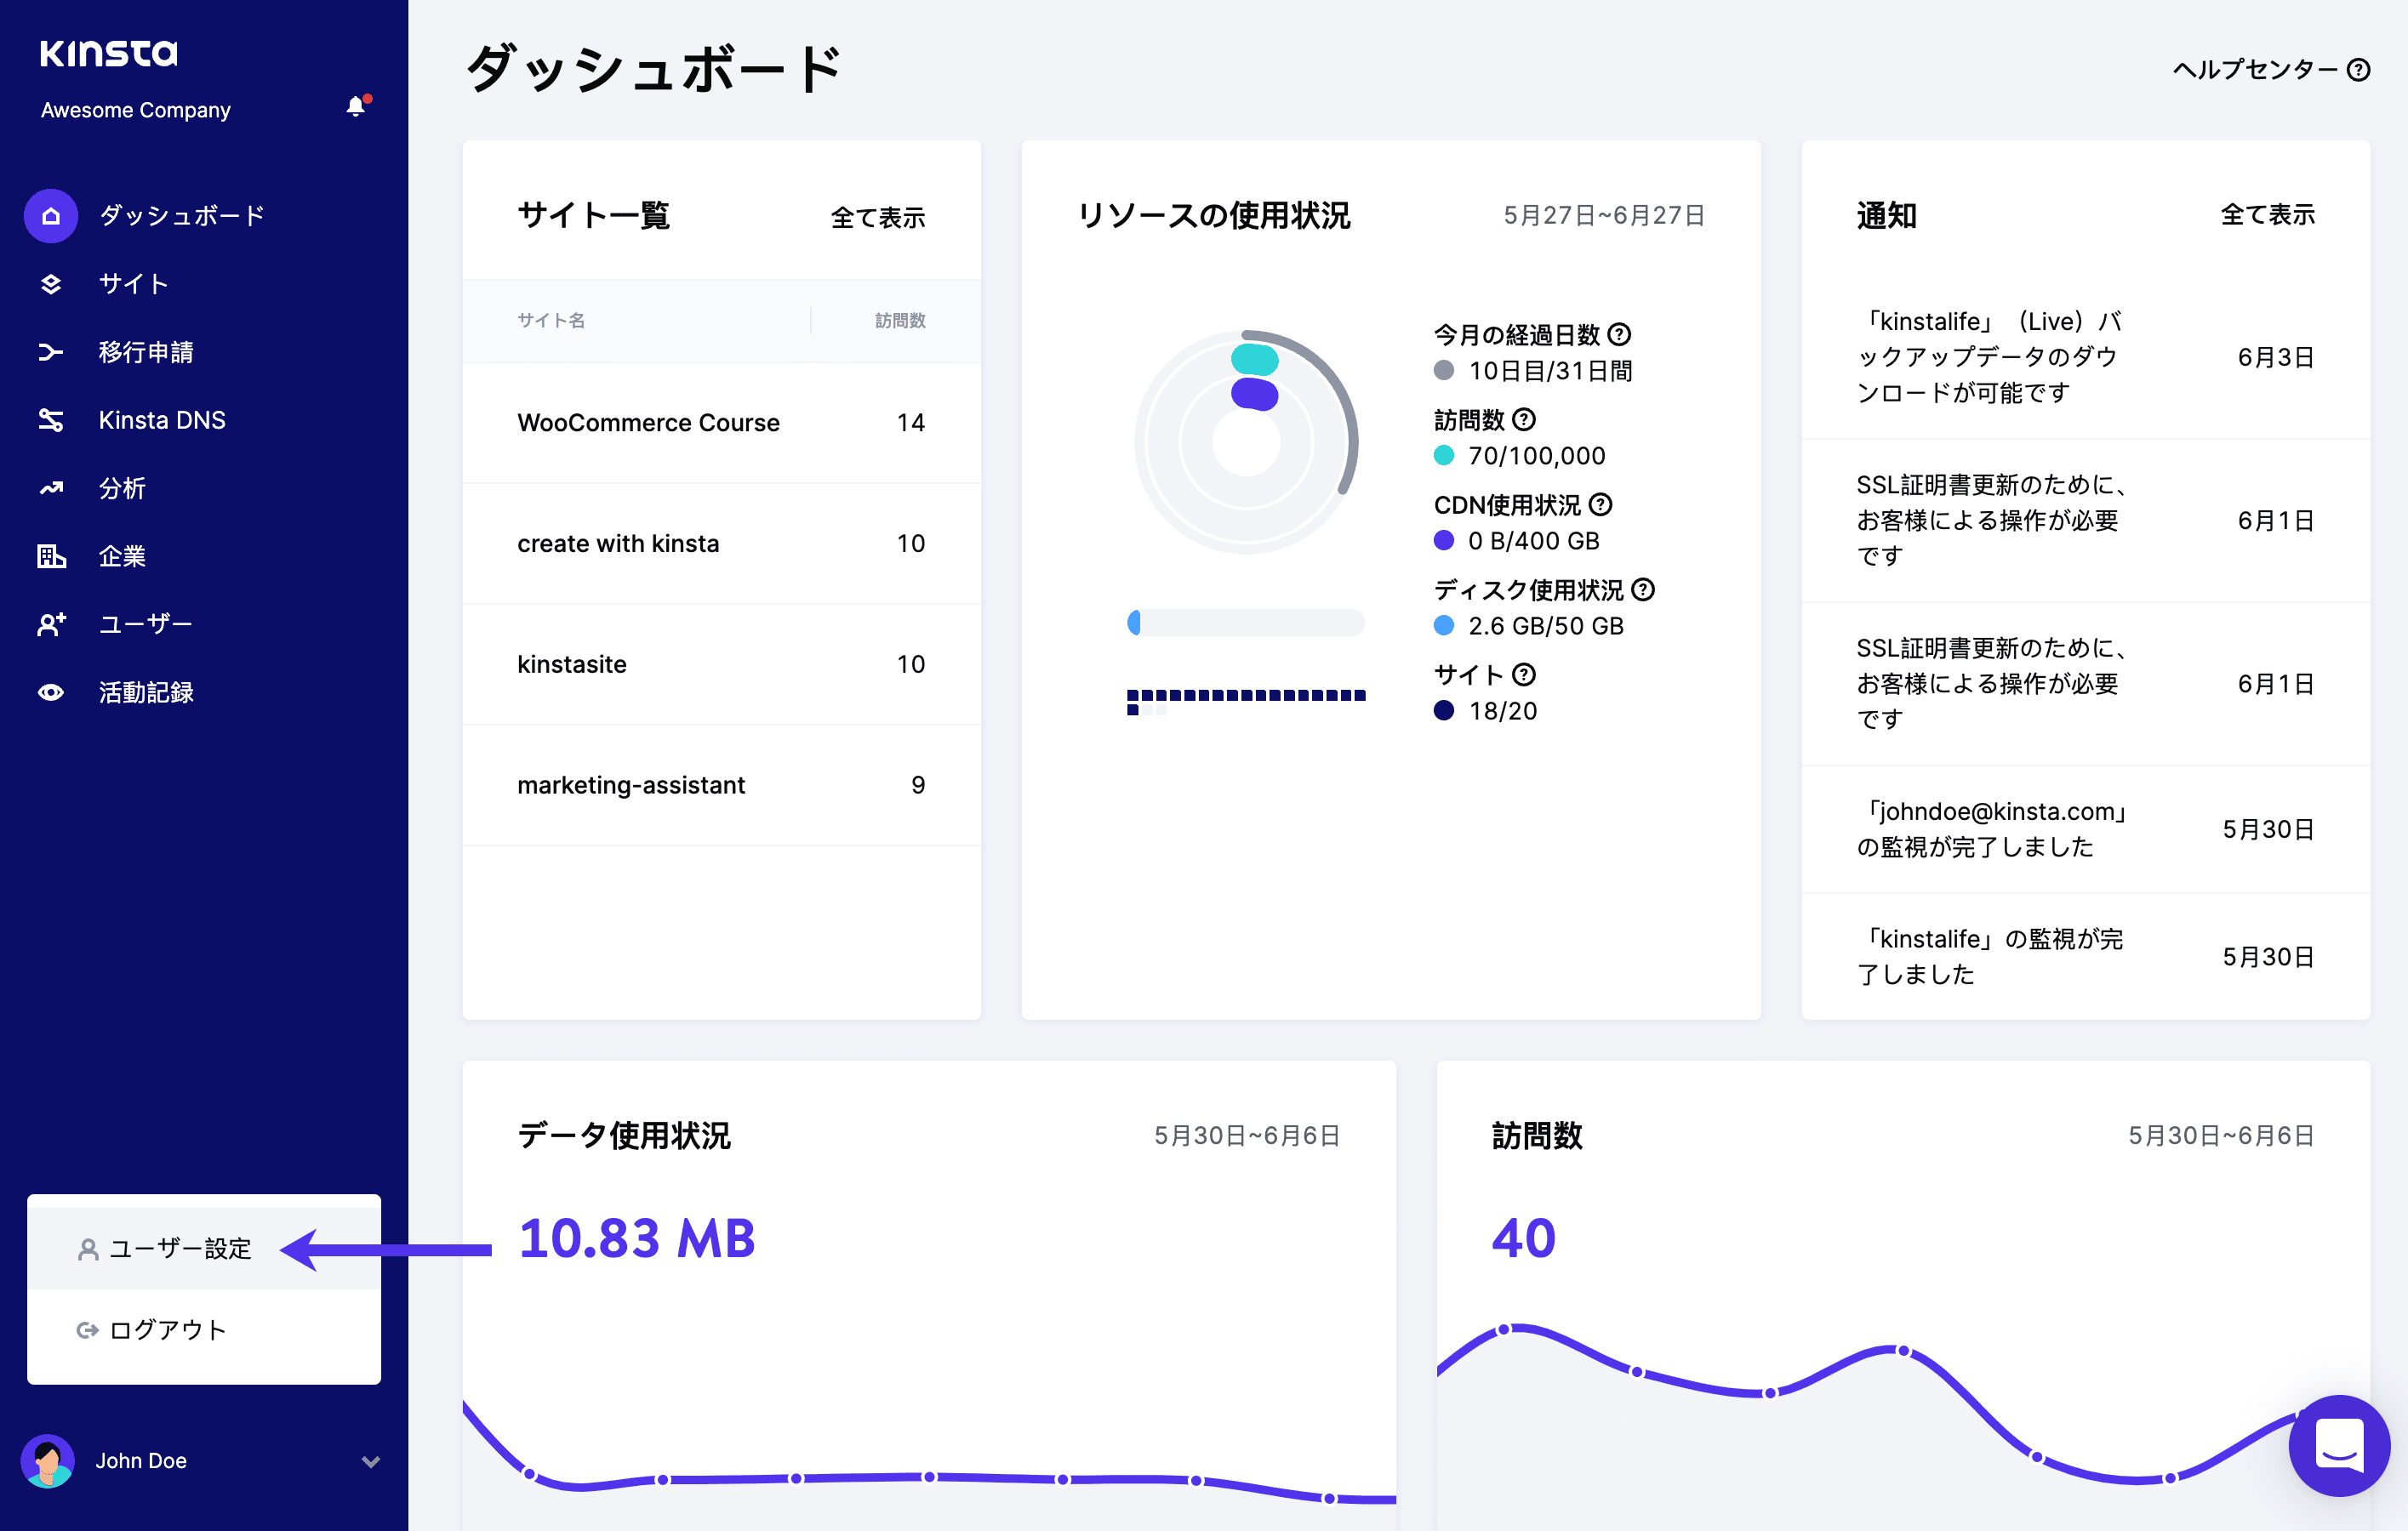Click the notification bell icon
Screen dimensions: 2408x1531
[x=356, y=105]
